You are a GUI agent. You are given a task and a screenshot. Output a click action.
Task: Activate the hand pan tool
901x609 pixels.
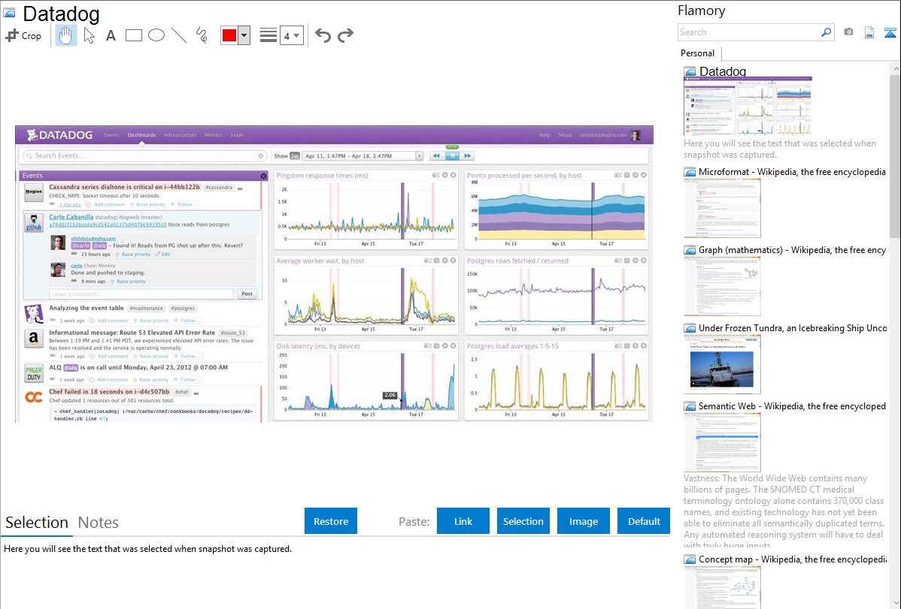(66, 35)
